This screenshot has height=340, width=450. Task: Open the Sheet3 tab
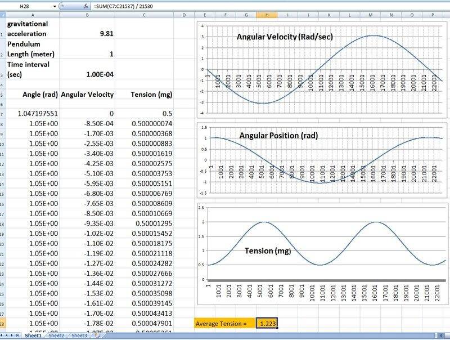(79, 336)
